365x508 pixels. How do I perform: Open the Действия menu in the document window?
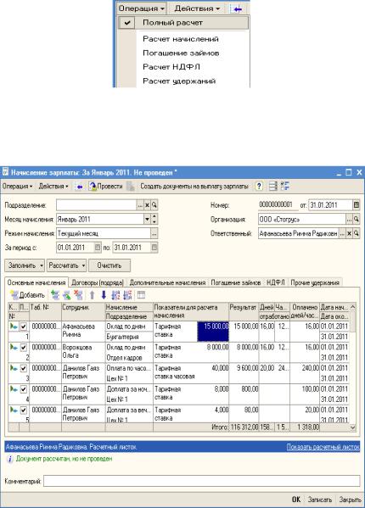point(53,187)
